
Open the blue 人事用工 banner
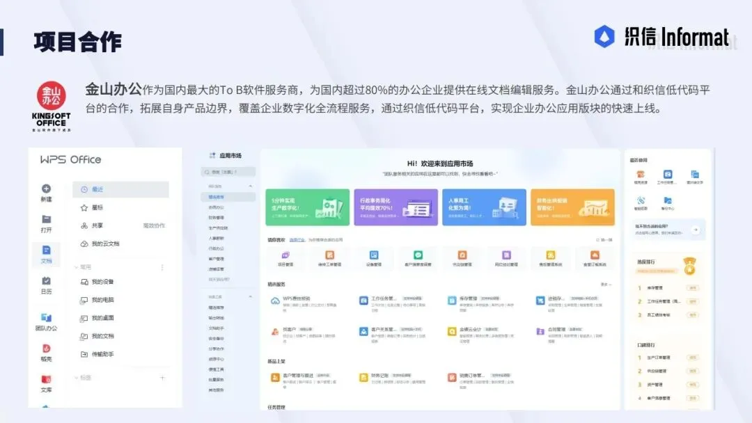tap(484, 207)
